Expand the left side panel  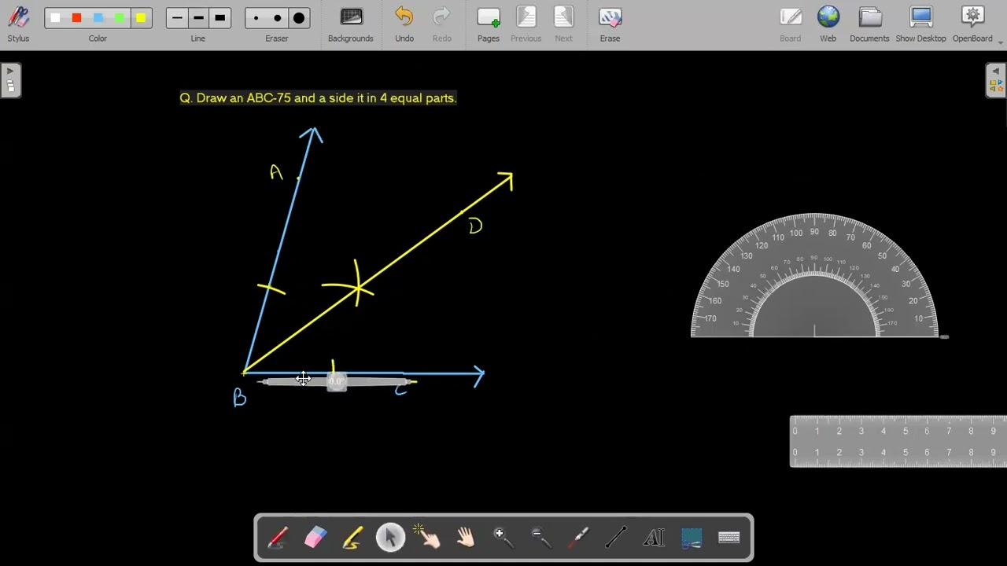tap(10, 80)
